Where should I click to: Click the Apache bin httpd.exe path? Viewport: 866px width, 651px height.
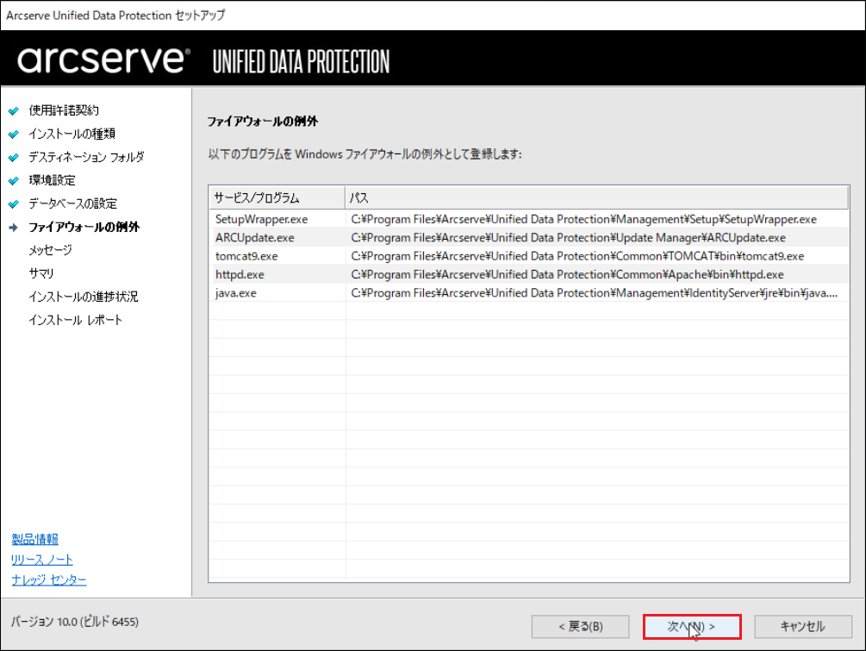(567, 275)
